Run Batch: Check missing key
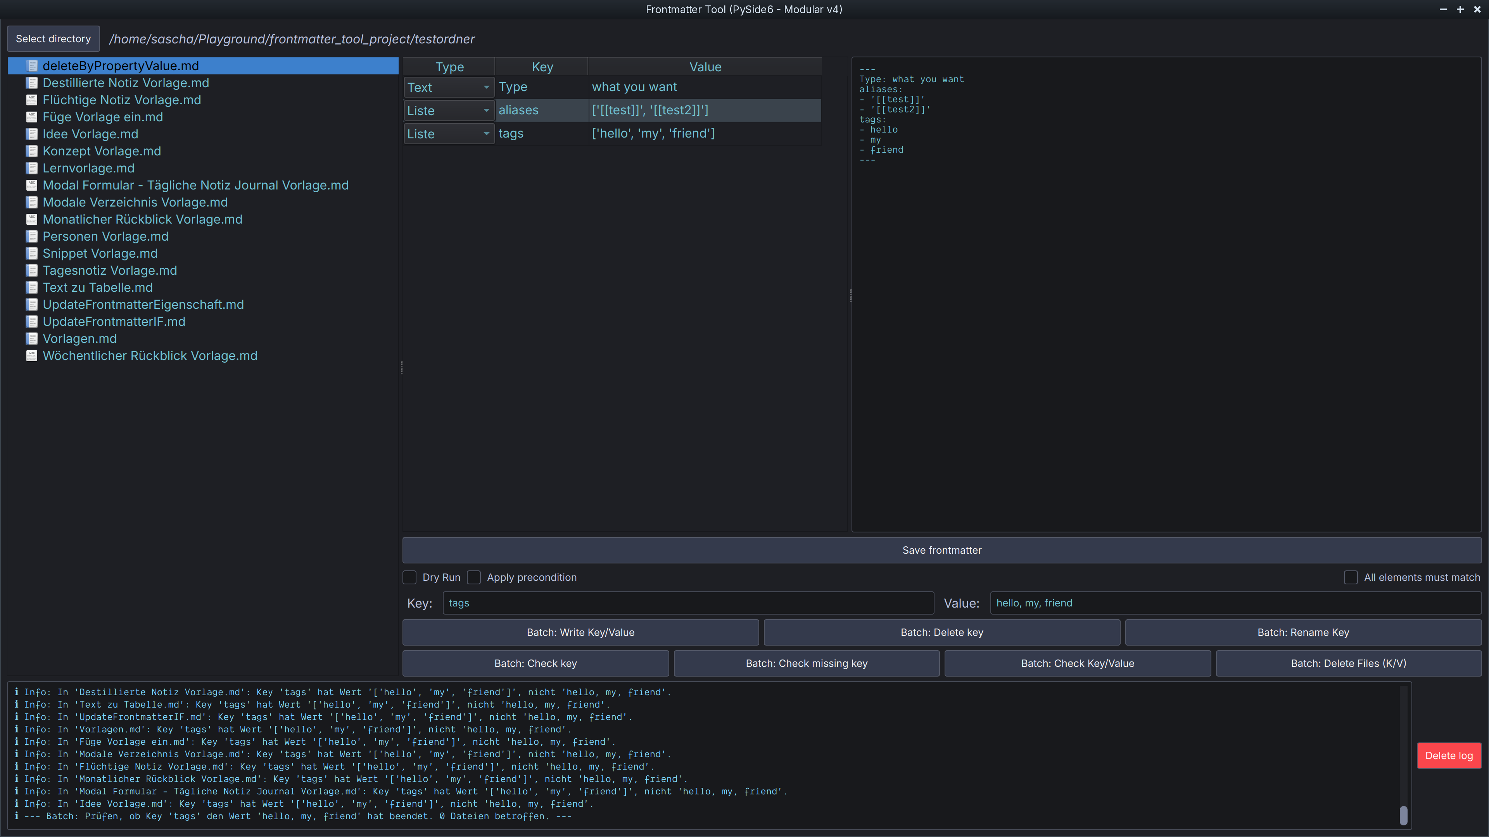1489x837 pixels. pos(807,664)
